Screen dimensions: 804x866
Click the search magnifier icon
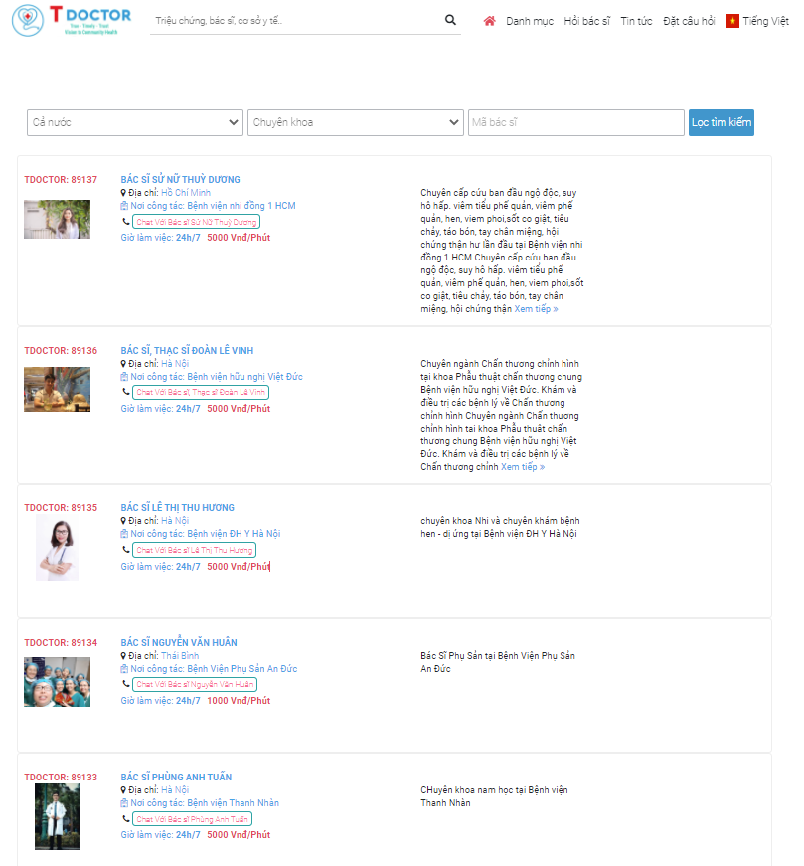(x=450, y=20)
